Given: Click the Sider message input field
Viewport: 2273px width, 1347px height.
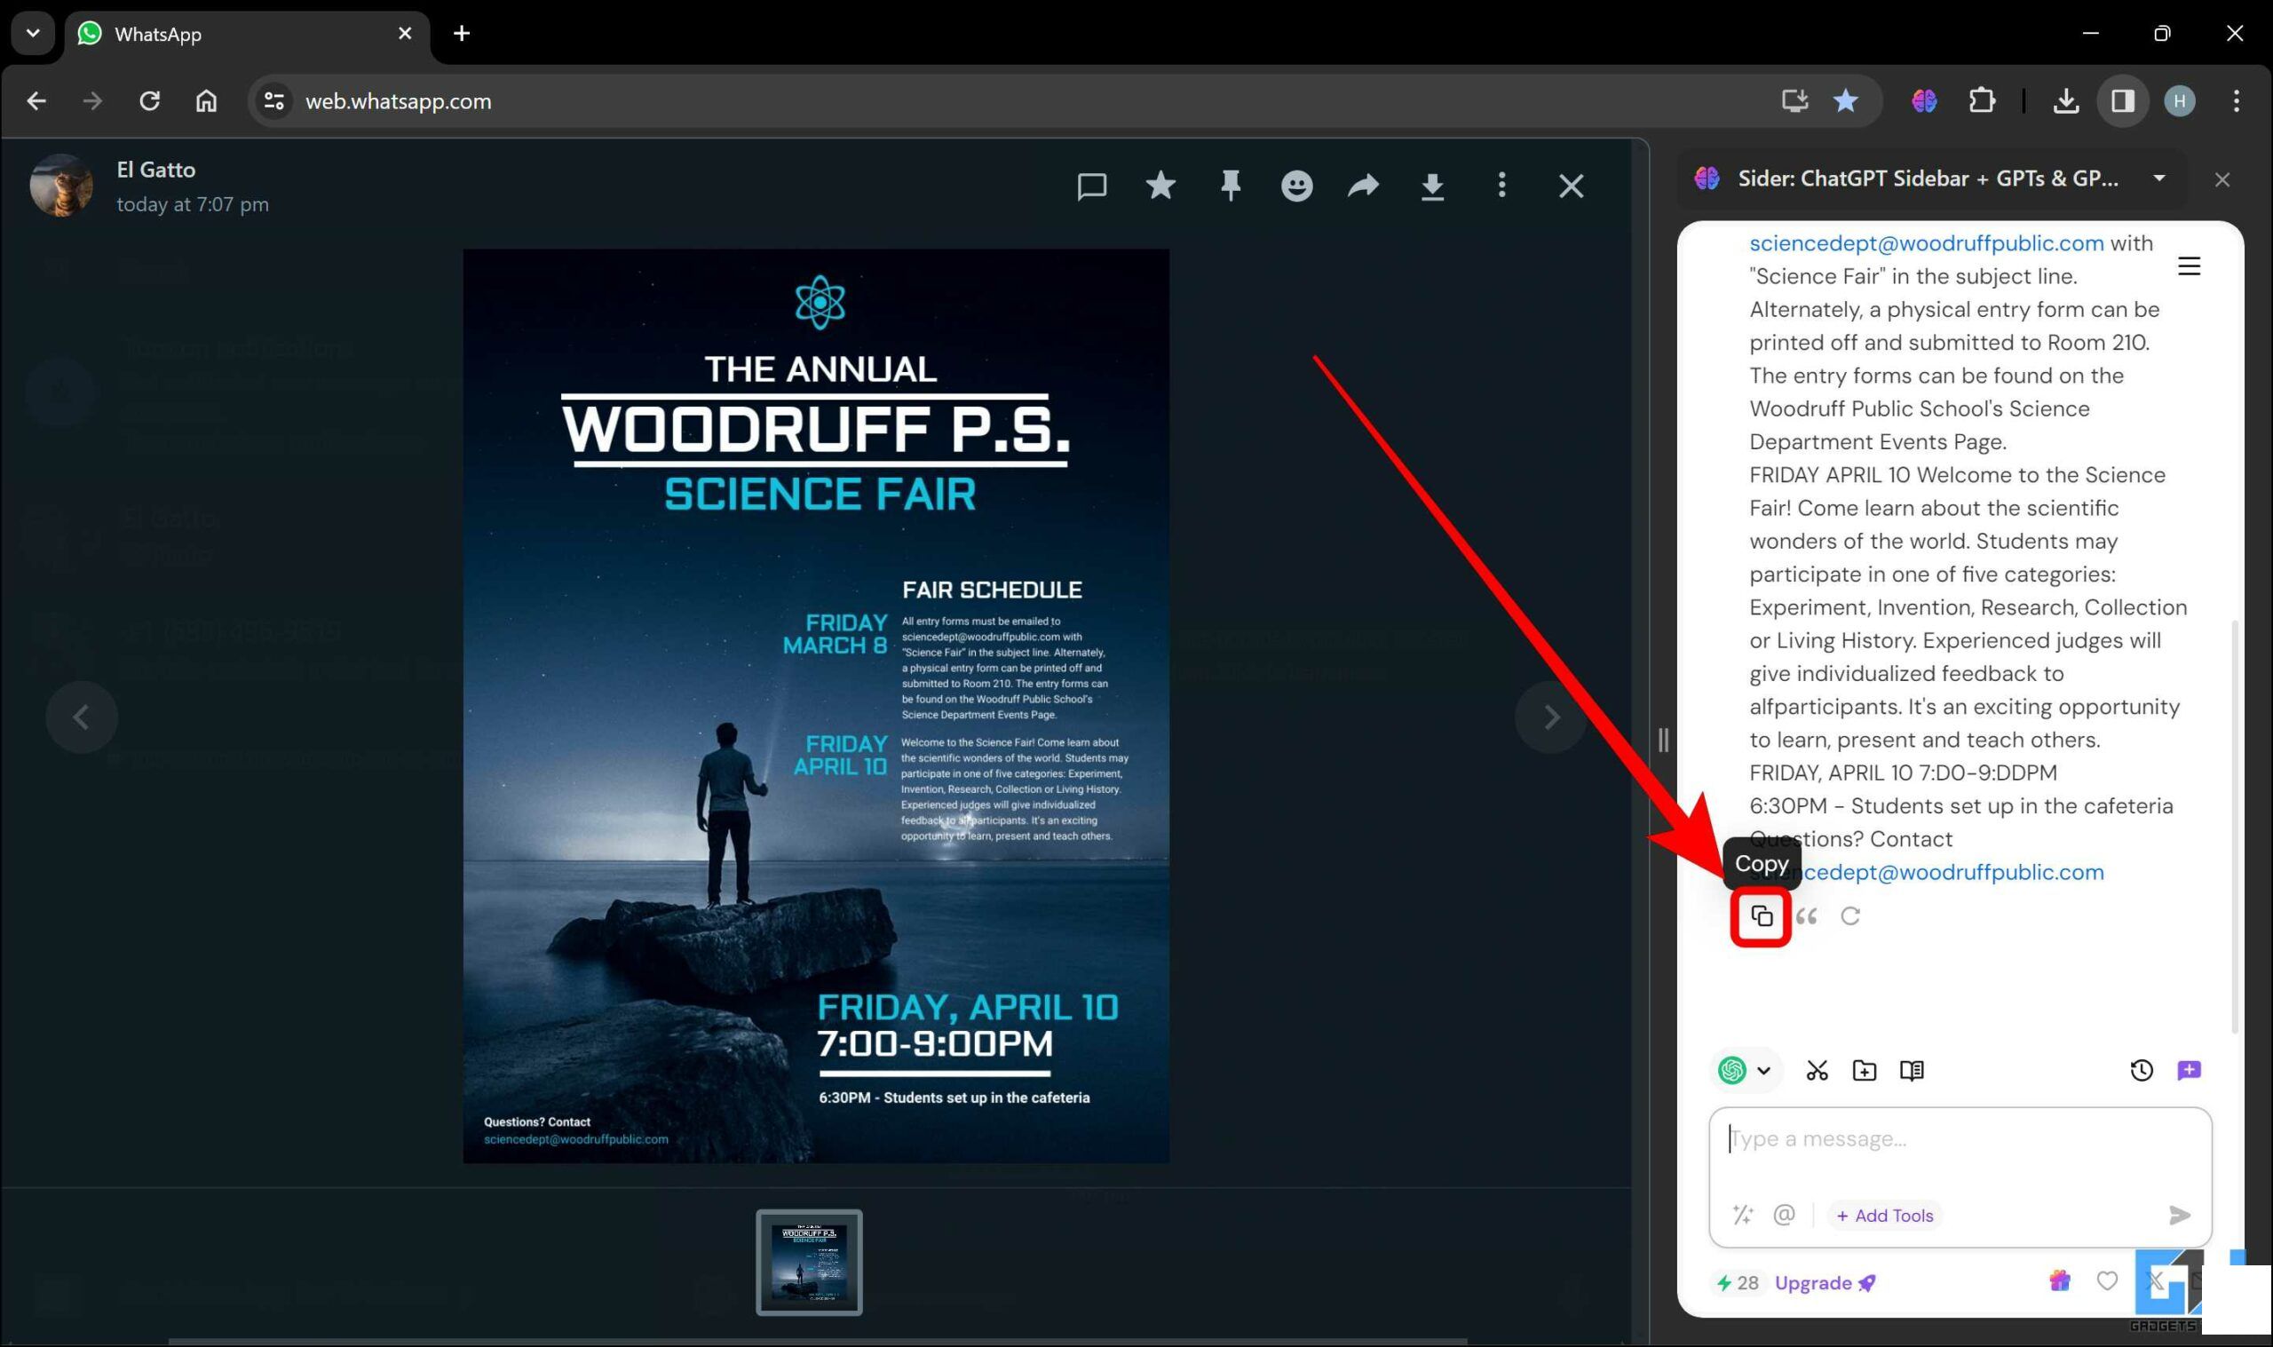Looking at the screenshot, I should (1960, 1138).
